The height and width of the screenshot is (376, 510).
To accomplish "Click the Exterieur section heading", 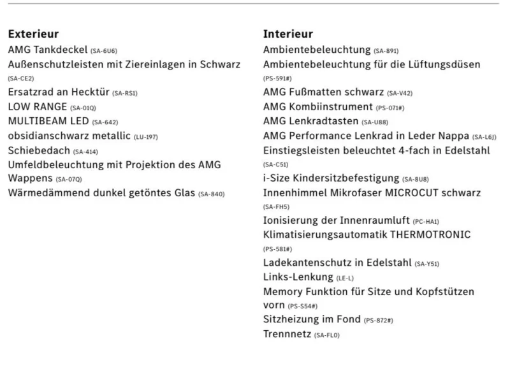I will [33, 34].
